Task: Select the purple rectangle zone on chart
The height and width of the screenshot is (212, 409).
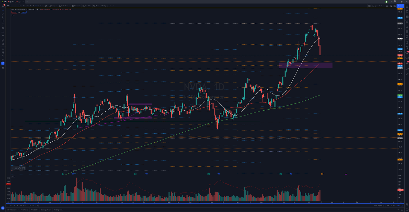Action: [x=306, y=65]
